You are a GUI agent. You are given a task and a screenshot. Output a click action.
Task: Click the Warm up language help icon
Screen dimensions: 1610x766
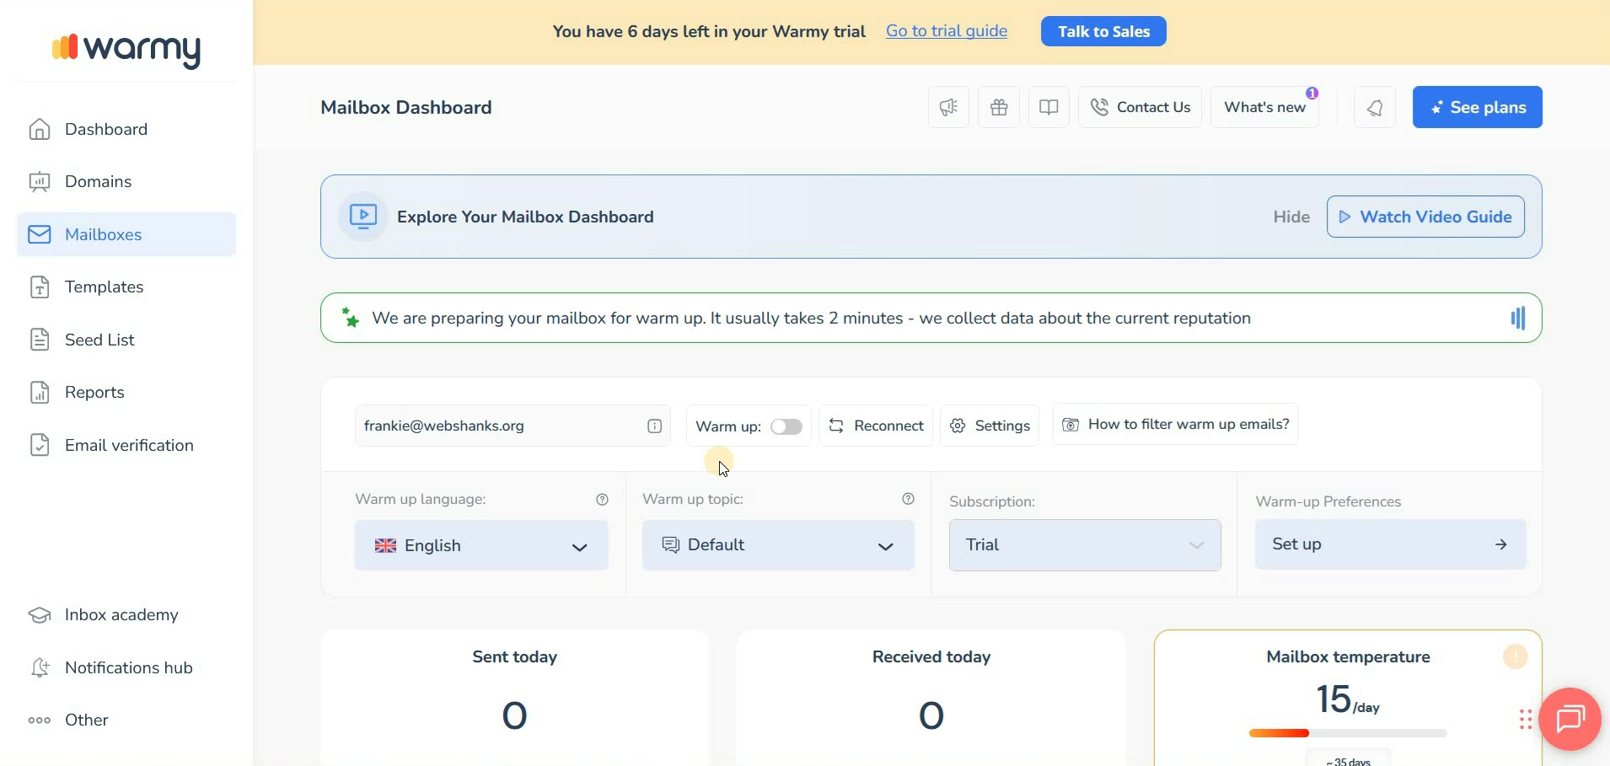point(602,499)
